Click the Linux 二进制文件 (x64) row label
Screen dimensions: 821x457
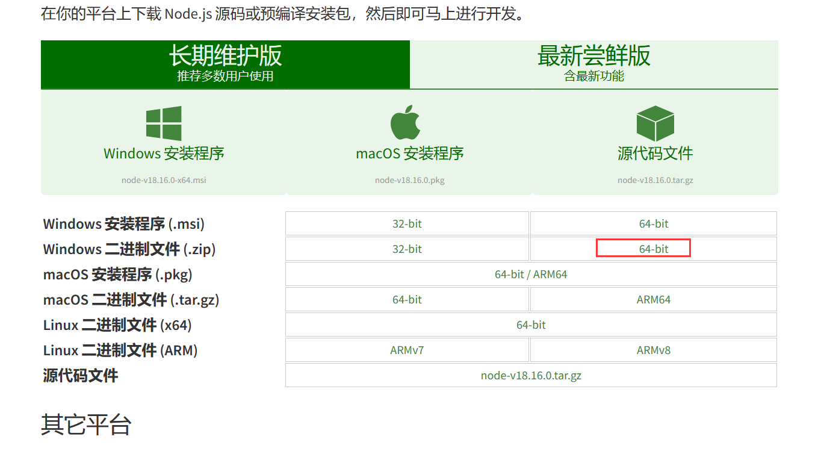click(x=117, y=325)
